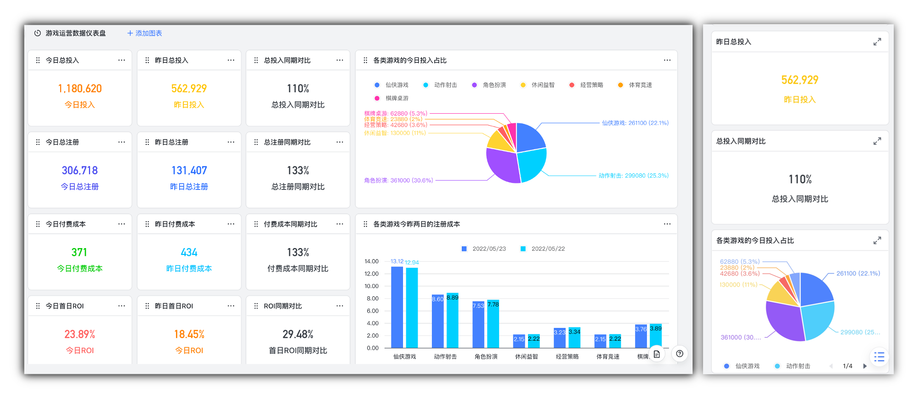Click the document icon floating button
The height and width of the screenshot is (399, 908).
tap(657, 354)
